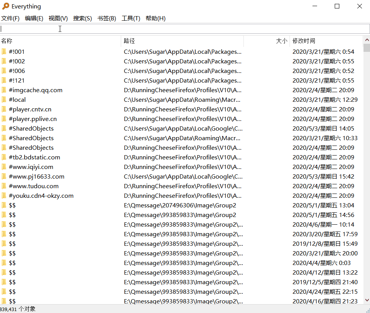Click the scrollbar down arrow
Image resolution: width=370 pixels, height=313 pixels.
pos(367,300)
